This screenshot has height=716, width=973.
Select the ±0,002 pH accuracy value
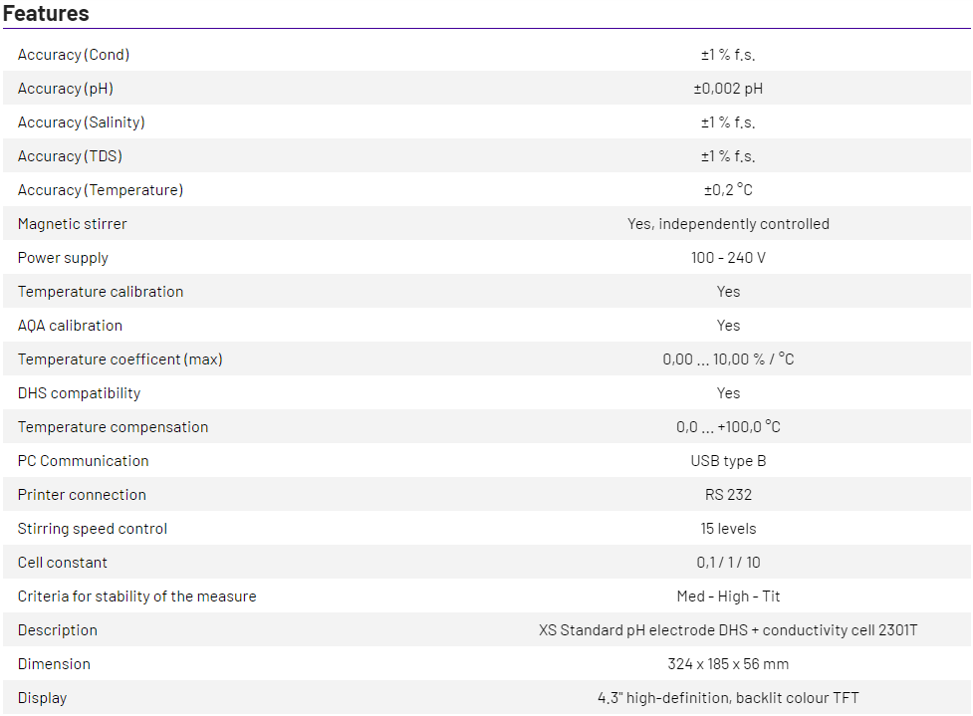[728, 89]
